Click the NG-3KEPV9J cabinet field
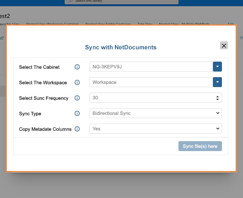Screen dimensions: 243x198 [x=151, y=67]
